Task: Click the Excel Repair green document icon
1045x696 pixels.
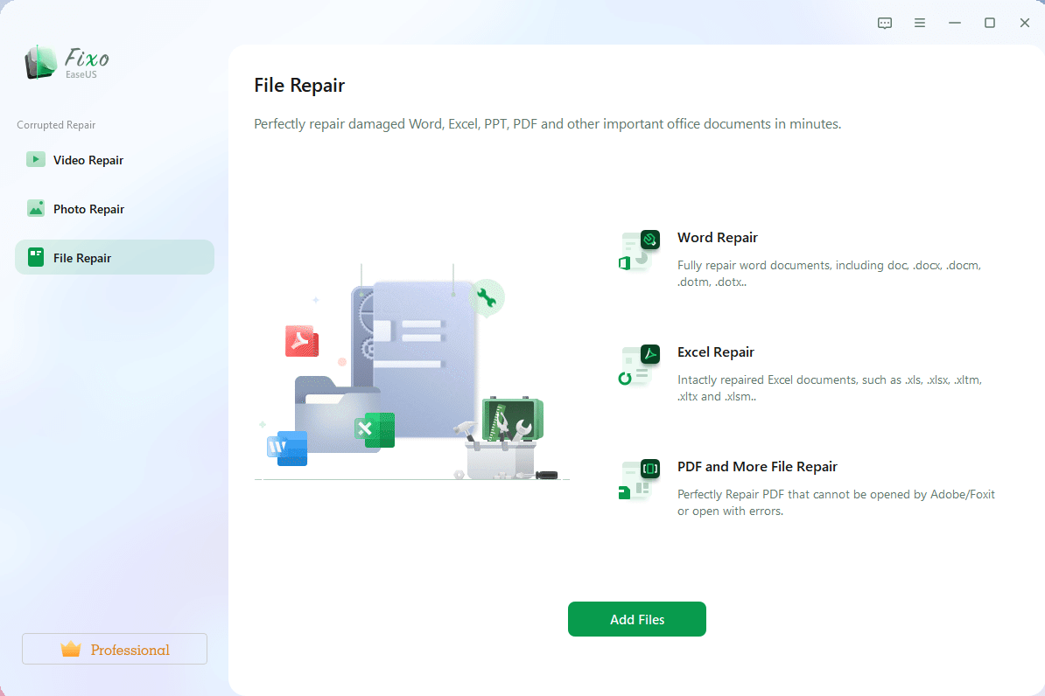Action: (638, 365)
